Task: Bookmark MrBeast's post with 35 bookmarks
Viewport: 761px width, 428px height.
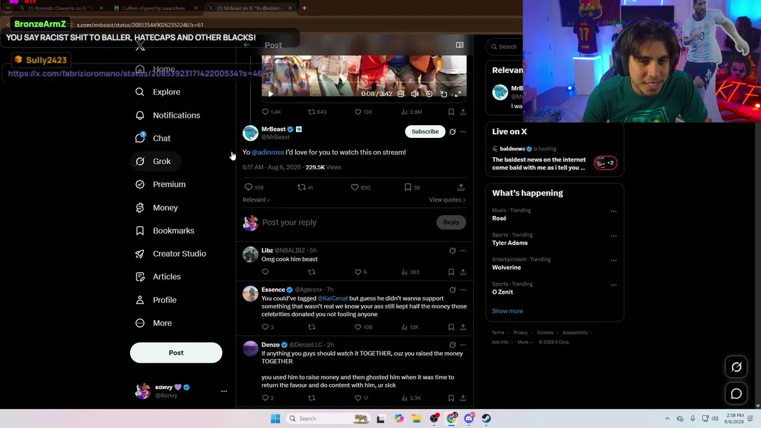Action: (x=412, y=187)
